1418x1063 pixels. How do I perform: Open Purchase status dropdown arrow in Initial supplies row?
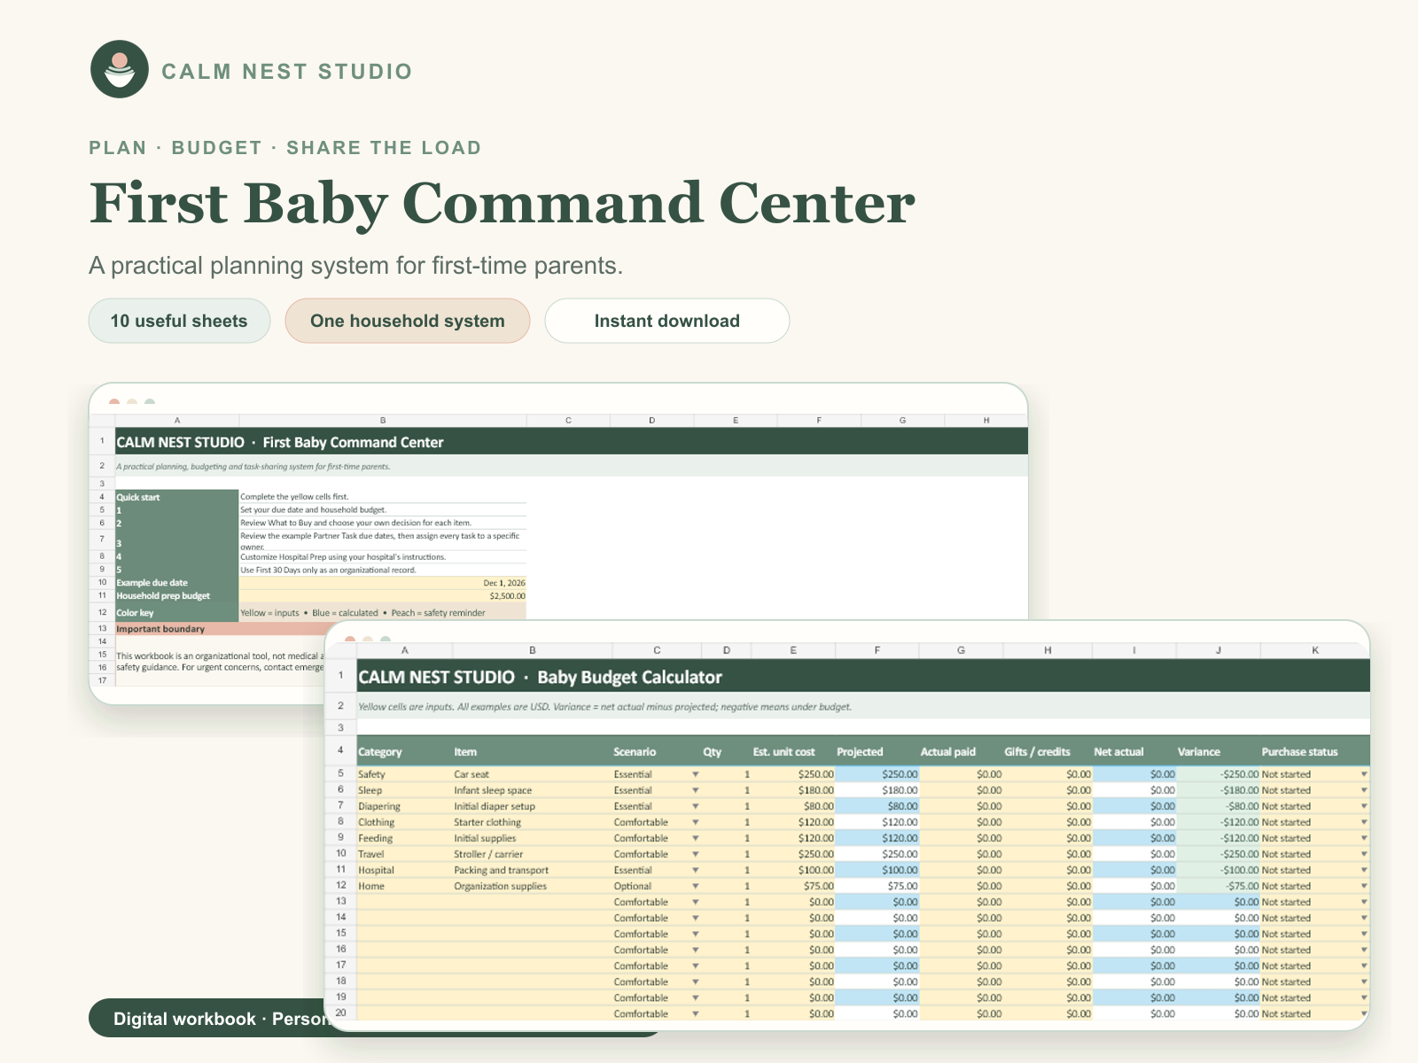[x=1364, y=838]
